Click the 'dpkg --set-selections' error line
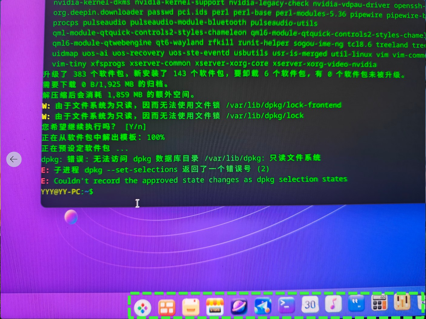 point(155,169)
